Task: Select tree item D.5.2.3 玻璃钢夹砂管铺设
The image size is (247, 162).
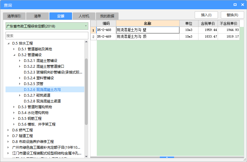Action: pyautogui.click(x=53, y=72)
